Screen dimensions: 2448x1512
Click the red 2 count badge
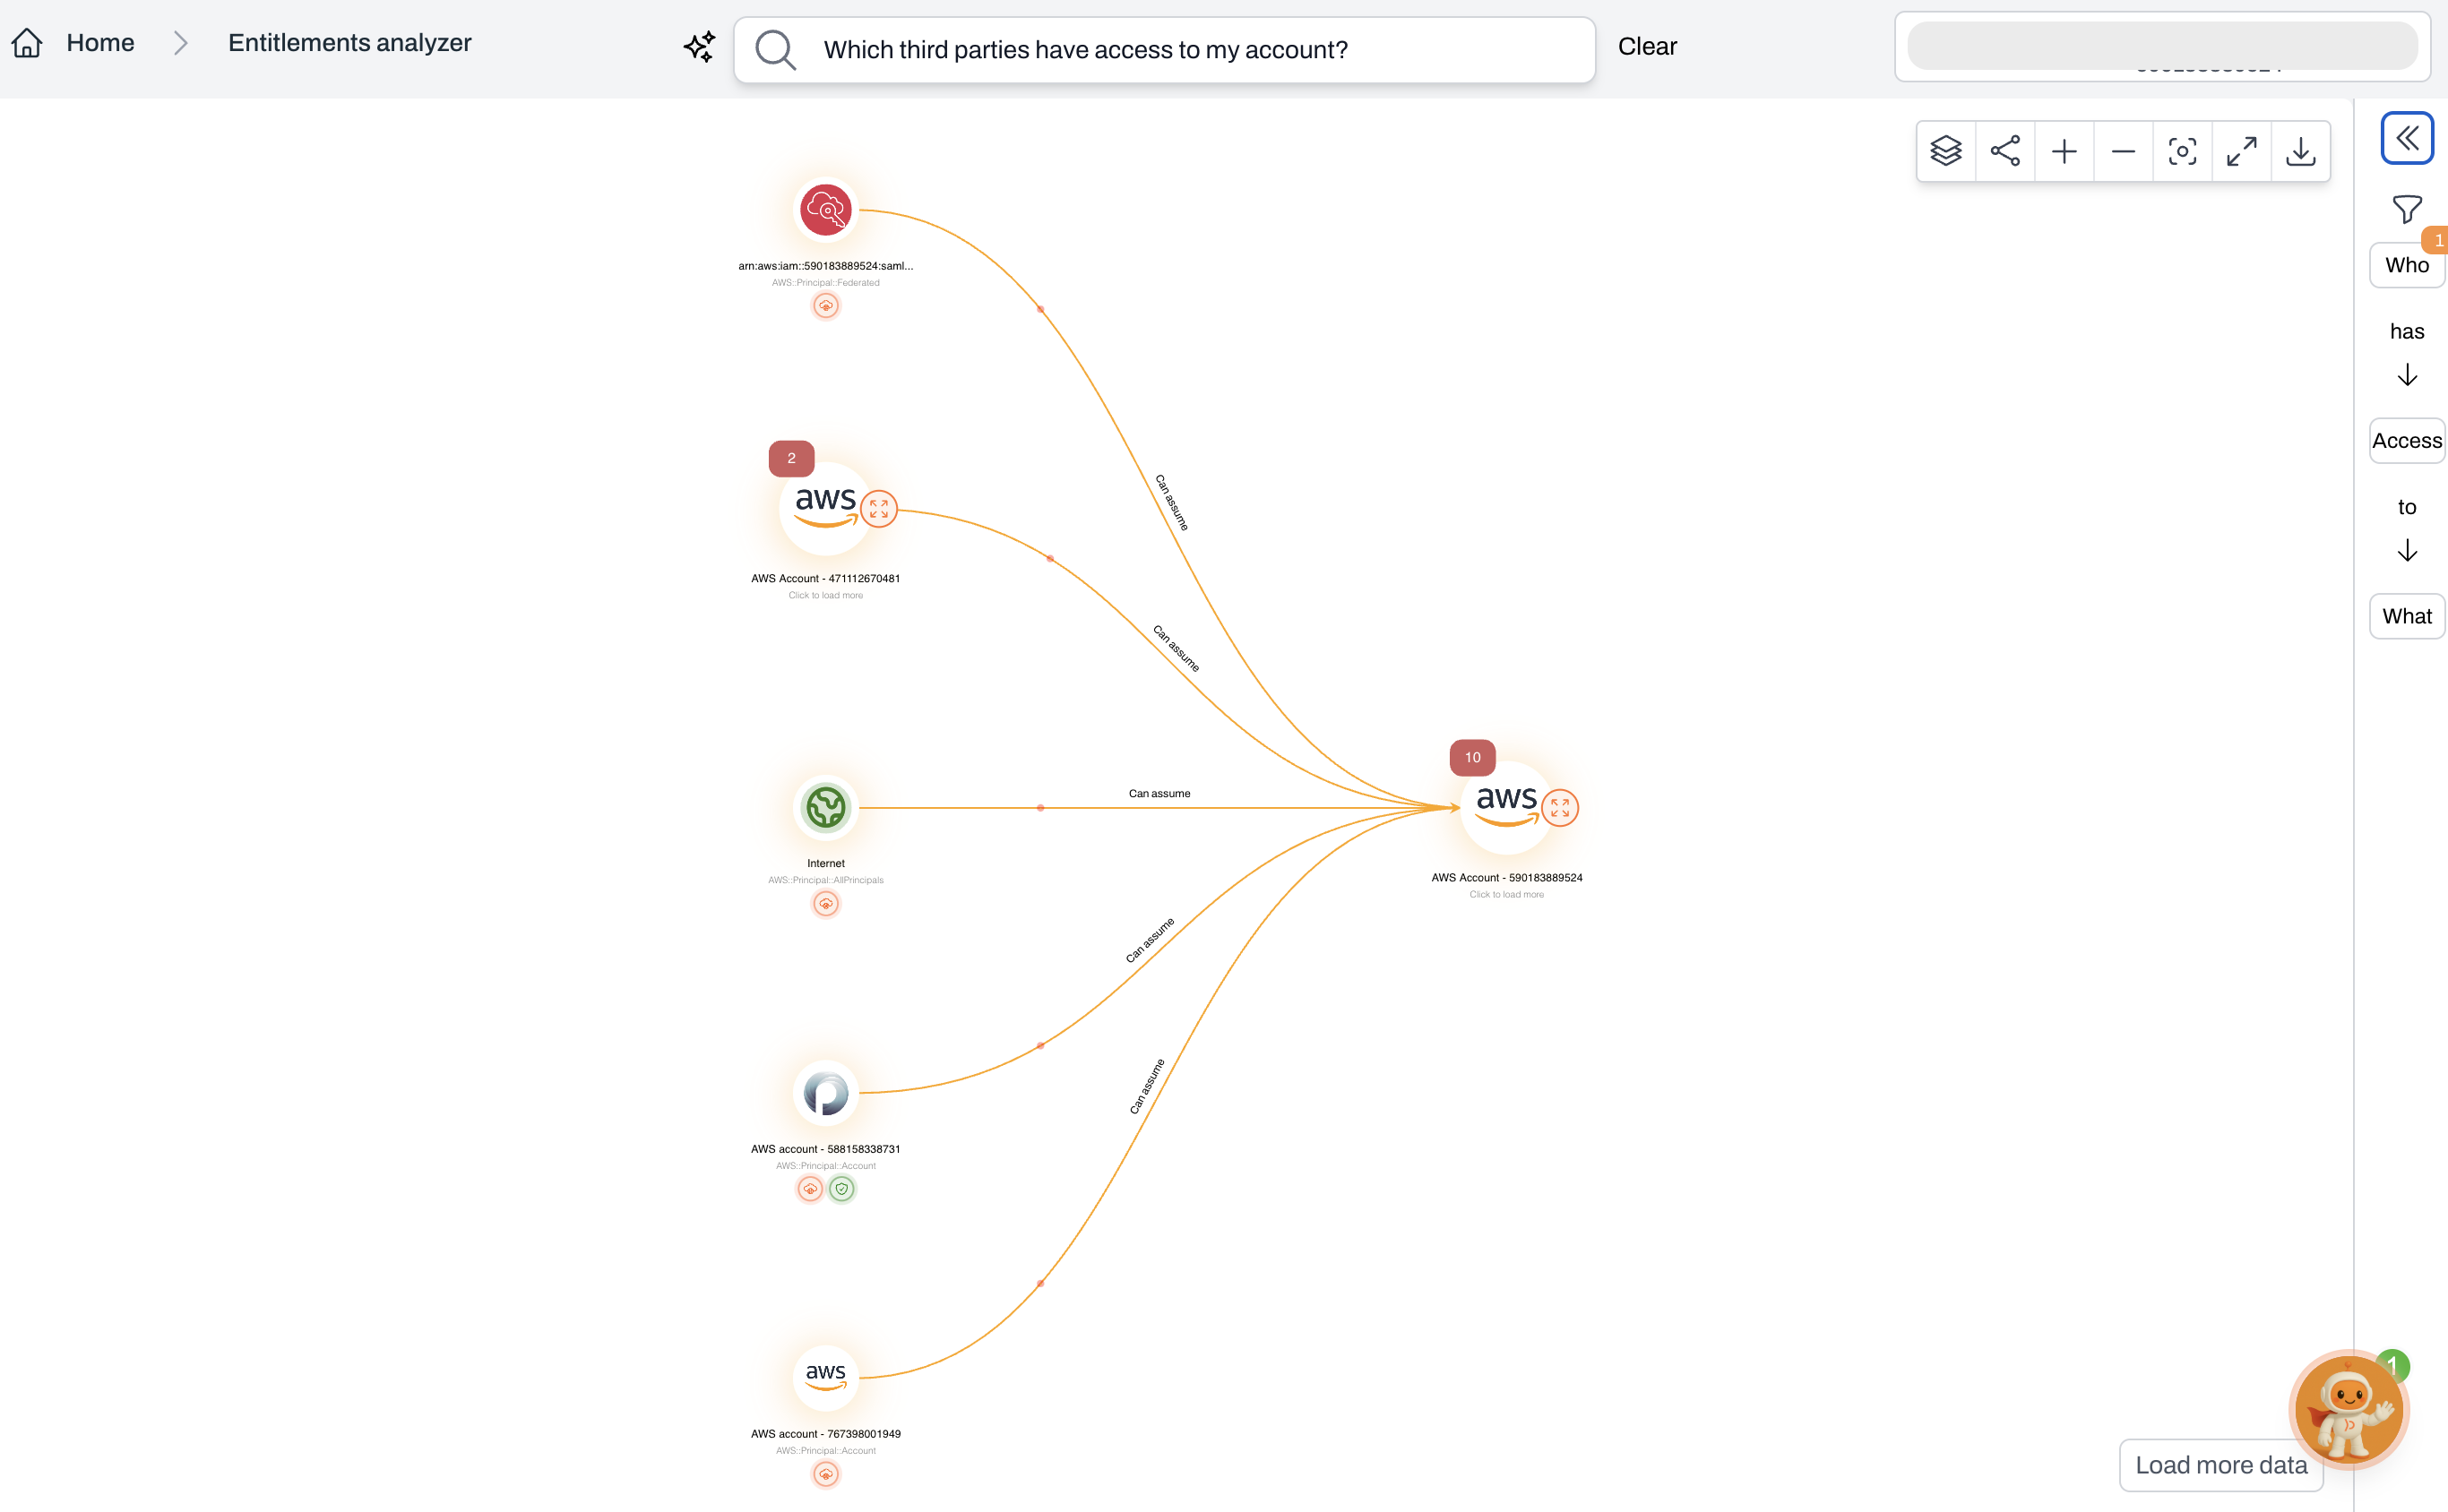point(791,458)
